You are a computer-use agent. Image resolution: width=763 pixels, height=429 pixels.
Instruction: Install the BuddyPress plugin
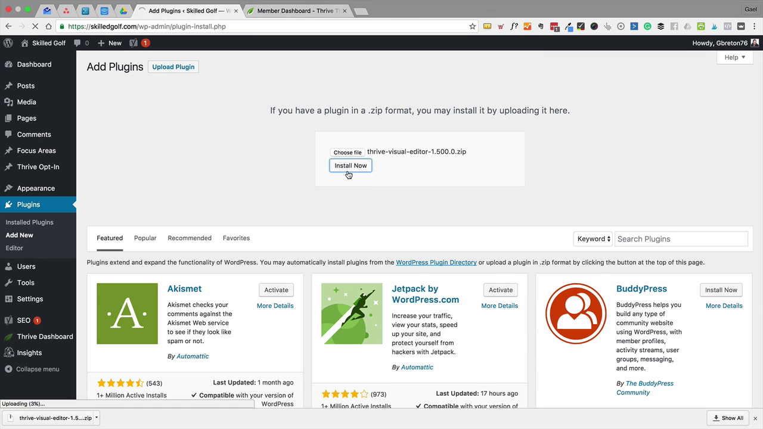721,290
